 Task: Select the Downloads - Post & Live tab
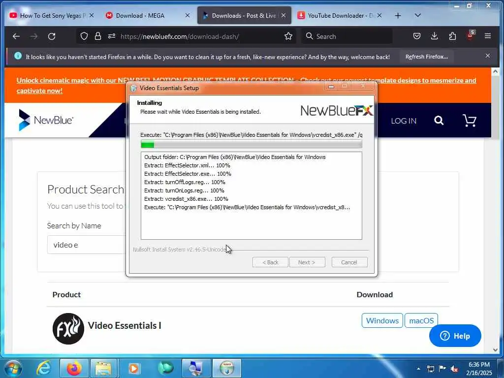tap(244, 15)
